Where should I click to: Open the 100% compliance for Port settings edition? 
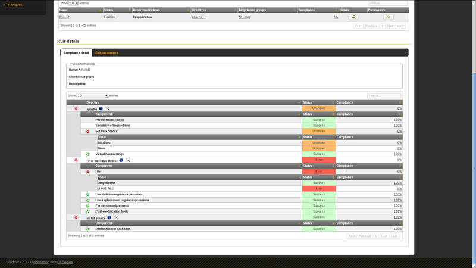[x=397, y=120]
